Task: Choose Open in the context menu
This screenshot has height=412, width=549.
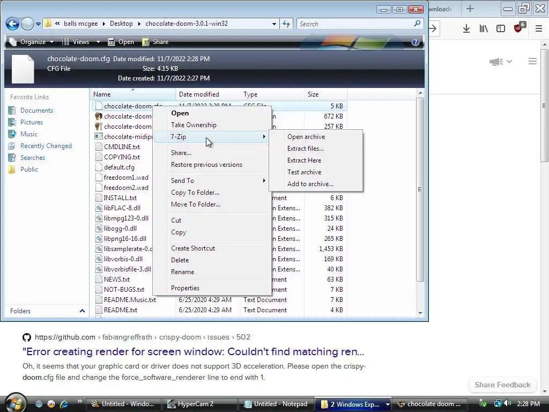Action: (x=212, y=113)
